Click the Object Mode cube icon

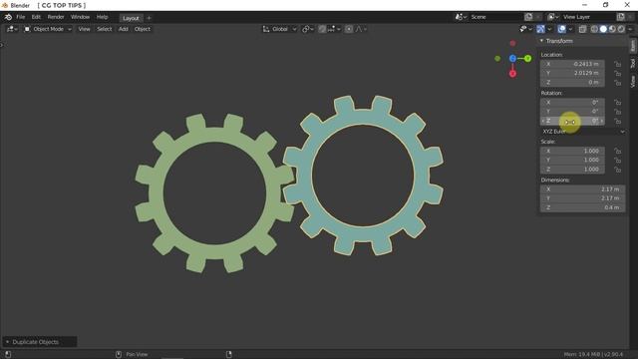point(27,29)
